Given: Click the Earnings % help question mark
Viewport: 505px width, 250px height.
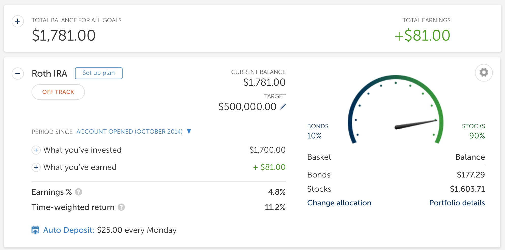Looking at the screenshot, I should tap(79, 192).
